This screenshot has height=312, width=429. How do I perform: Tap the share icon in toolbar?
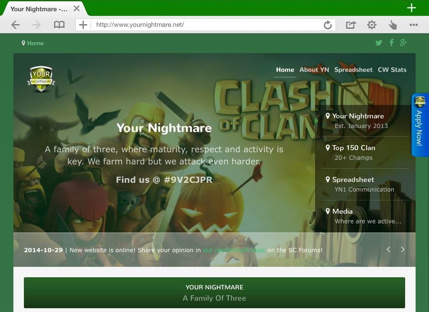350,25
